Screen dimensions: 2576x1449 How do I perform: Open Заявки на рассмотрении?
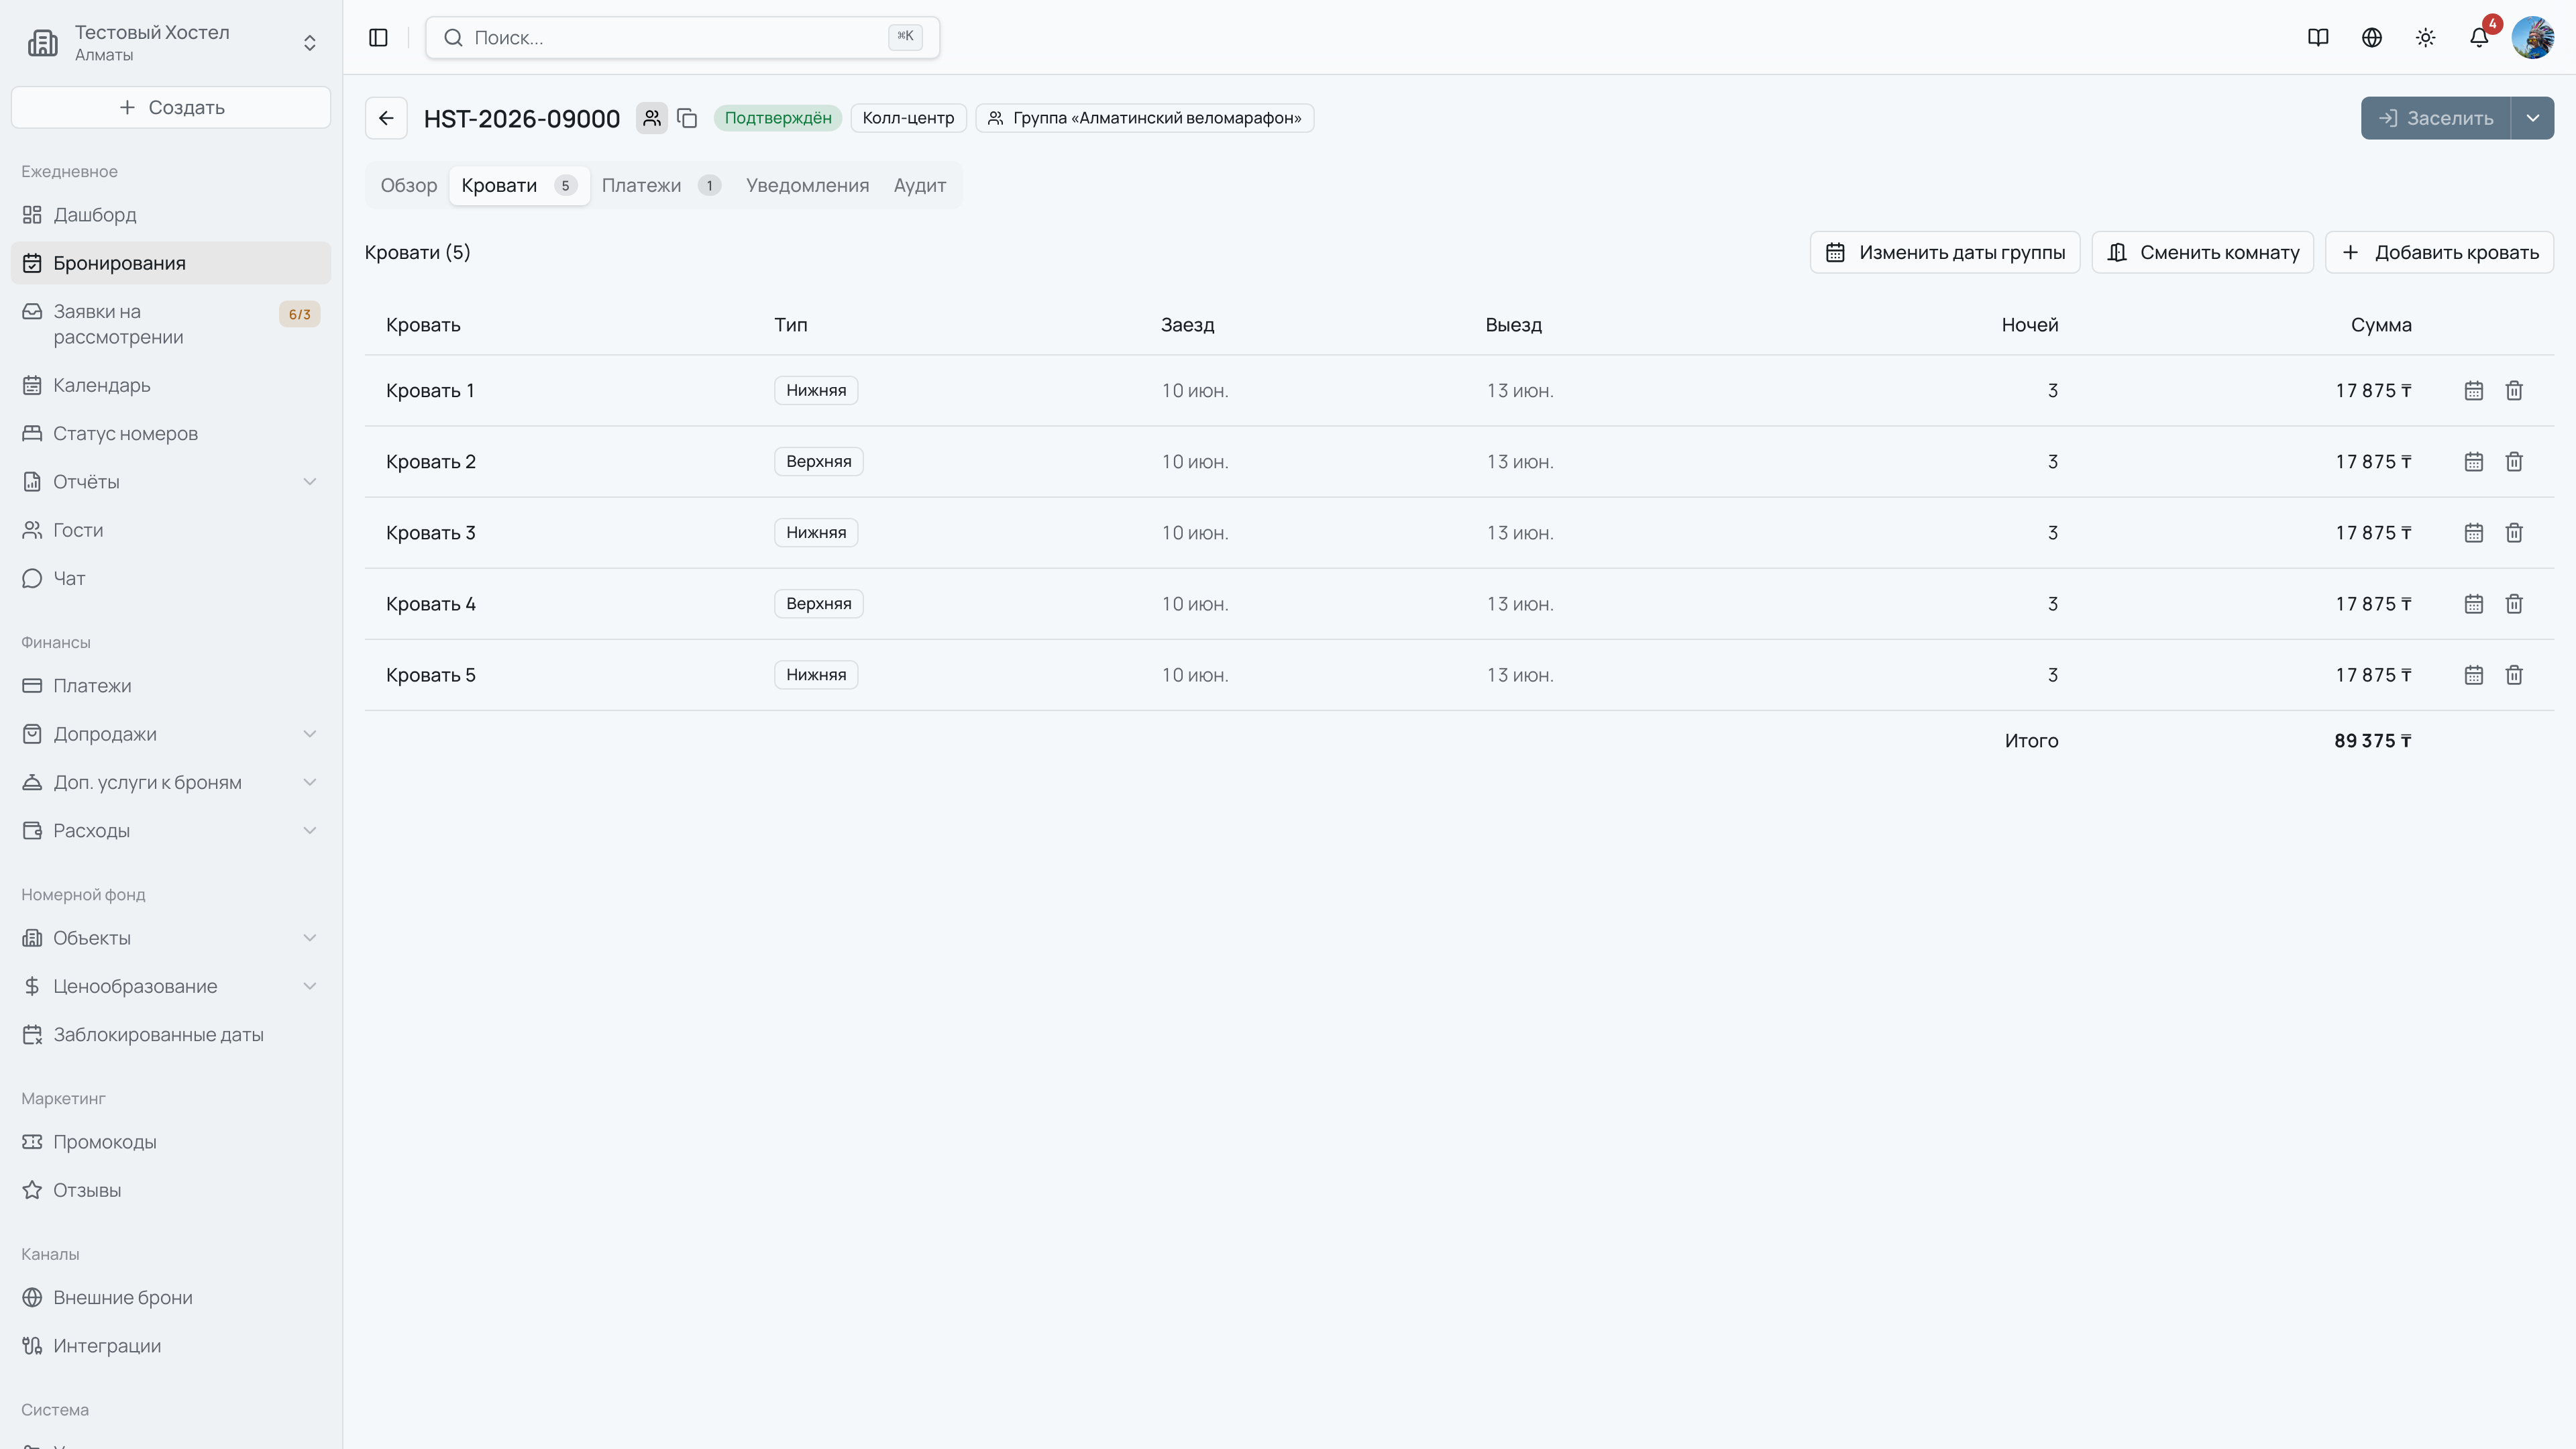point(171,324)
